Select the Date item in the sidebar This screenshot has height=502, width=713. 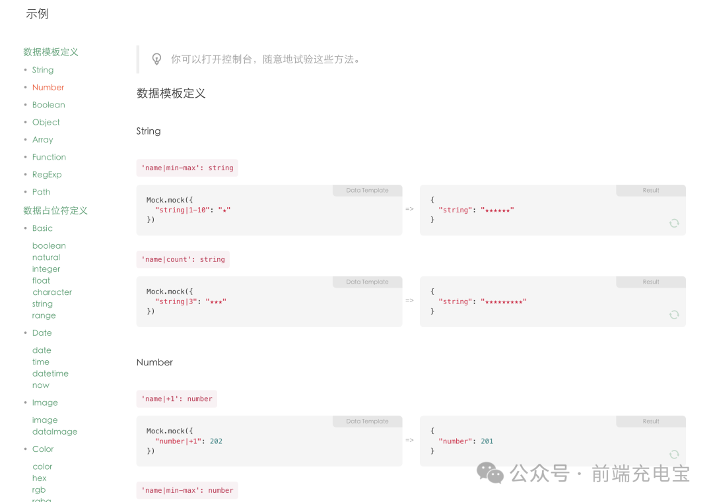42,332
